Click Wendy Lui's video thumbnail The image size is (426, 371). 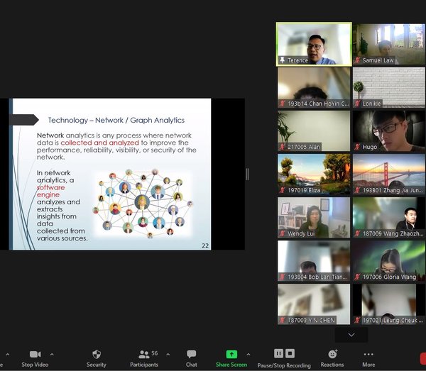[x=314, y=217]
